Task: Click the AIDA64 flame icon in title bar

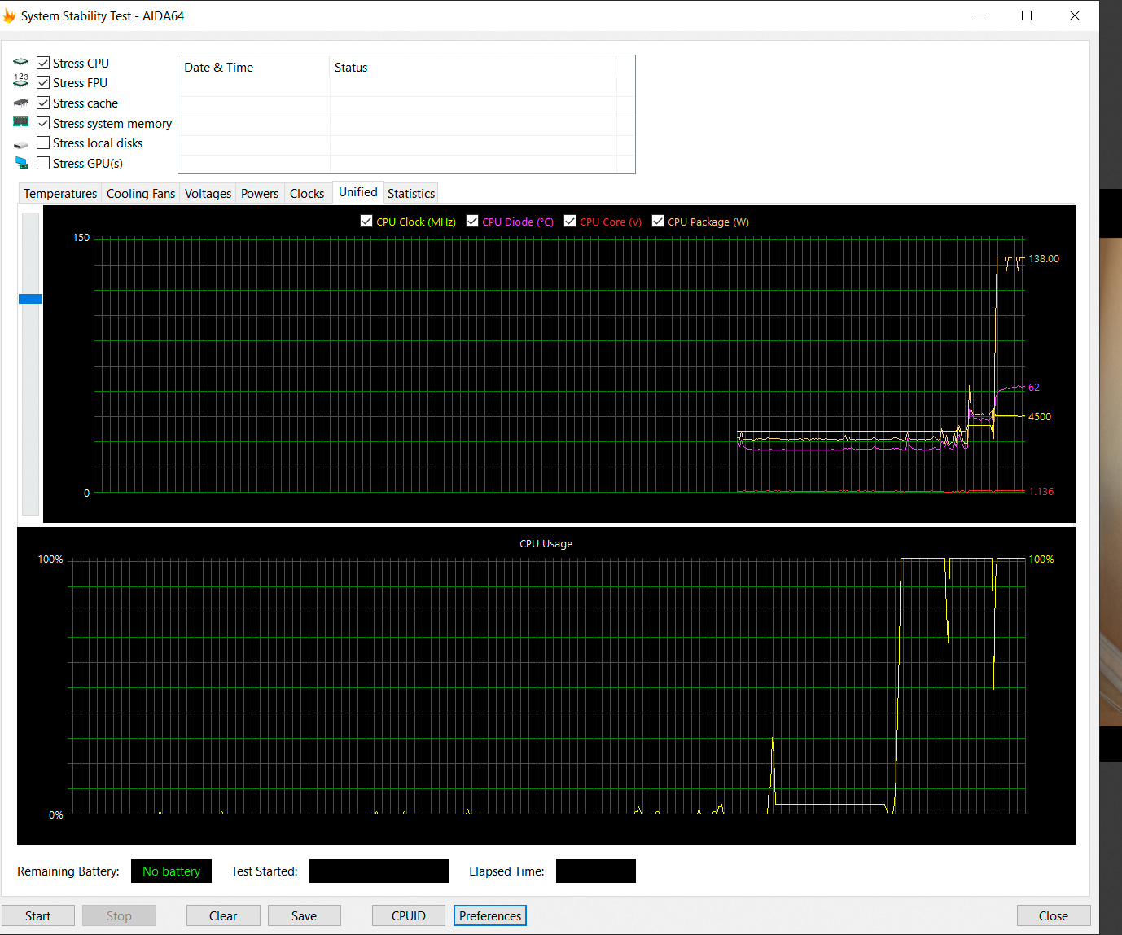Action: point(9,15)
